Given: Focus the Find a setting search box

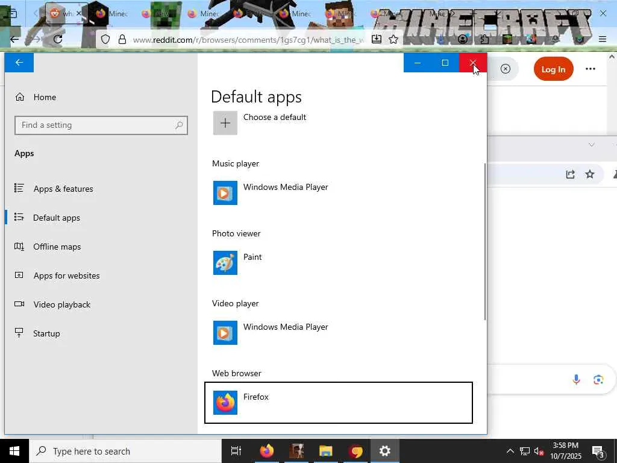Looking at the screenshot, I should [101, 125].
